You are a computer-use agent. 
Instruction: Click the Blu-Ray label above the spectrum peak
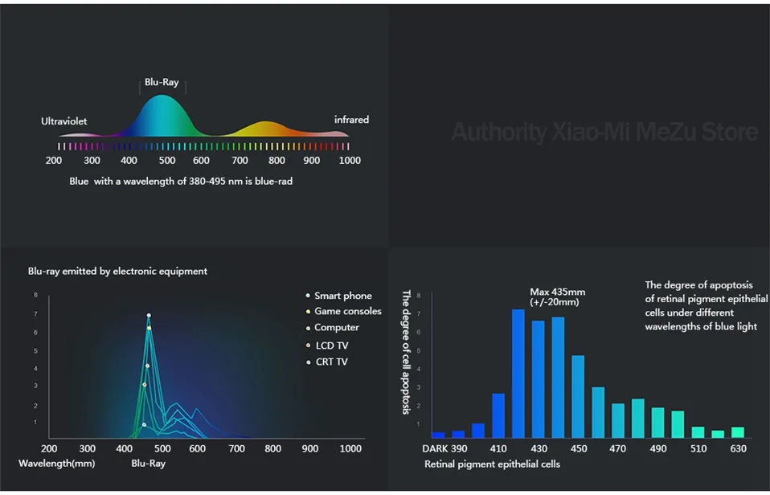162,82
